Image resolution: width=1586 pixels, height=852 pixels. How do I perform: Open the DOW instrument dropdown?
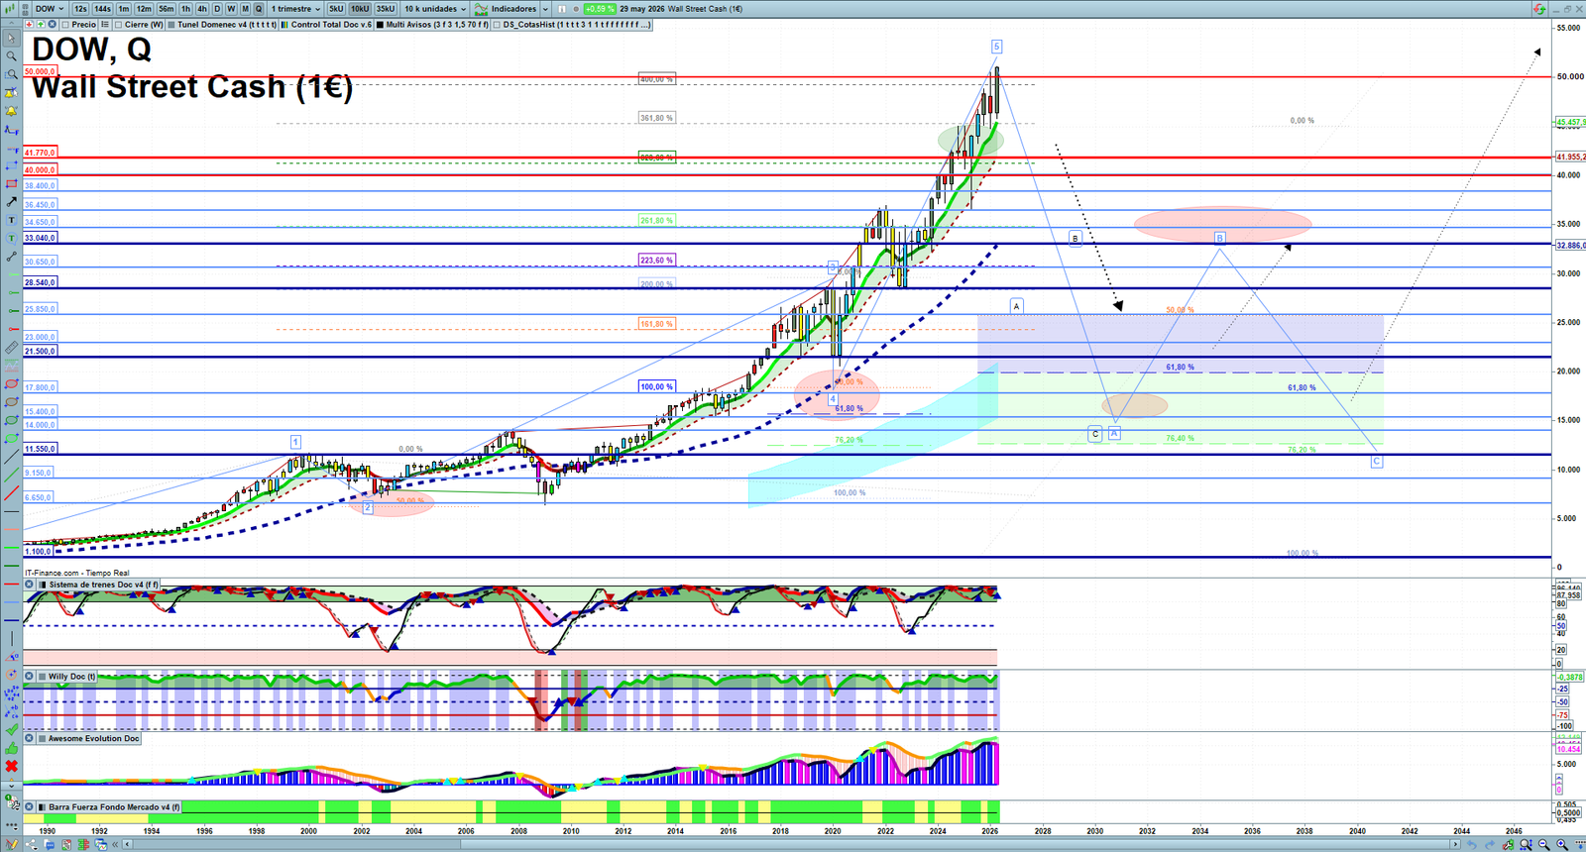pyautogui.click(x=50, y=9)
